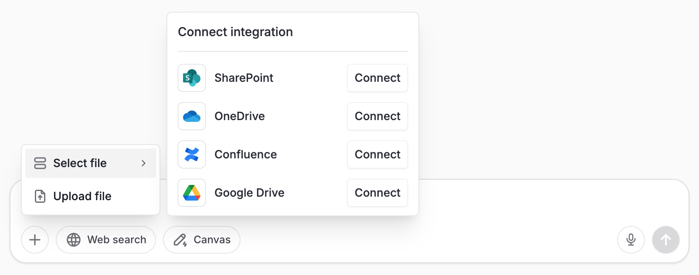Click the Select file stack icon
The width and height of the screenshot is (699, 275).
(x=40, y=163)
